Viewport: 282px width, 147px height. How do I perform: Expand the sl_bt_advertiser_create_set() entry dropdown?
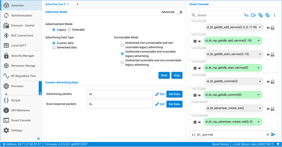(260, 108)
